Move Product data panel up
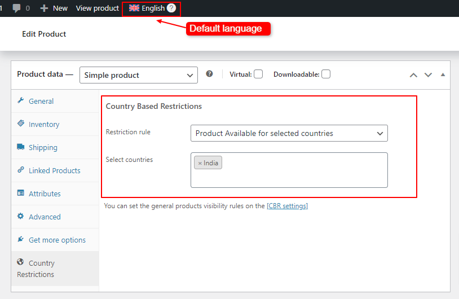The image size is (459, 299). pyautogui.click(x=413, y=74)
